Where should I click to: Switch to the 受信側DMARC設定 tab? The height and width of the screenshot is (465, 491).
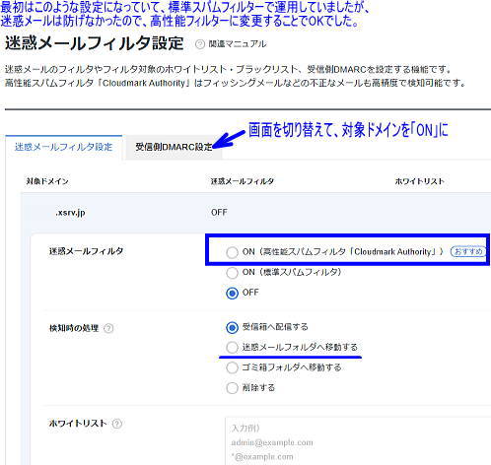[x=174, y=147]
